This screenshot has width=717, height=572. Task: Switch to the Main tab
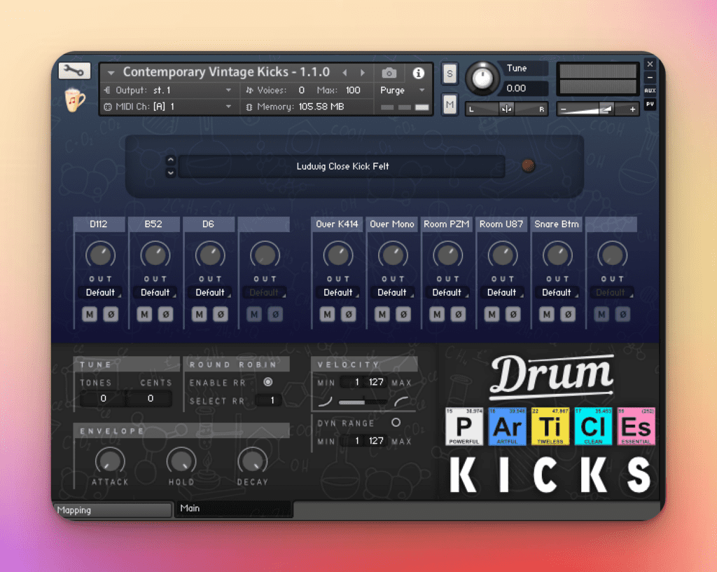tap(234, 508)
